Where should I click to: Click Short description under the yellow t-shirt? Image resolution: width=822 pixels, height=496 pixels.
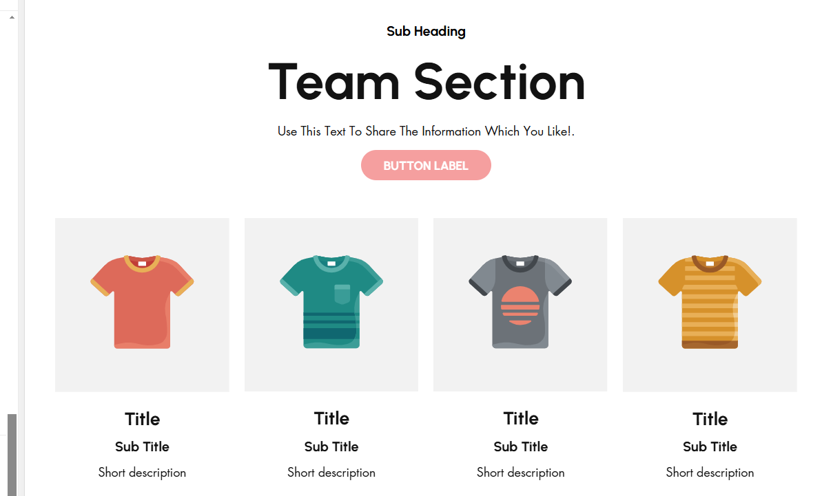(710, 473)
